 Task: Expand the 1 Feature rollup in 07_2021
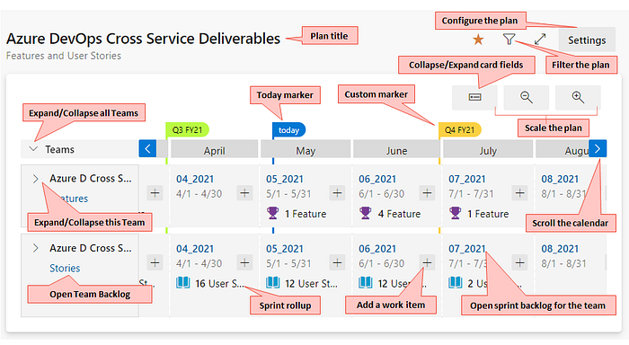pos(479,214)
